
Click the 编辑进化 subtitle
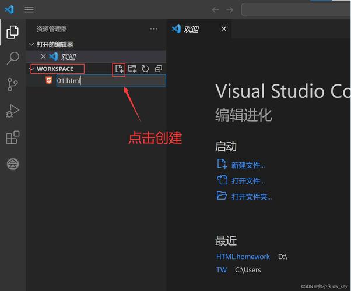[244, 115]
